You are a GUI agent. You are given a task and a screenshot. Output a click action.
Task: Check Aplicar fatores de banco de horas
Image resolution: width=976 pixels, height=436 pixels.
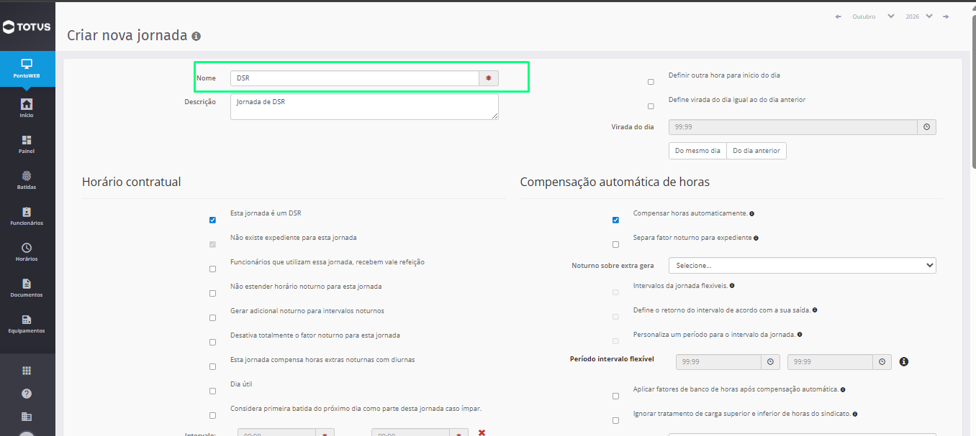615,396
